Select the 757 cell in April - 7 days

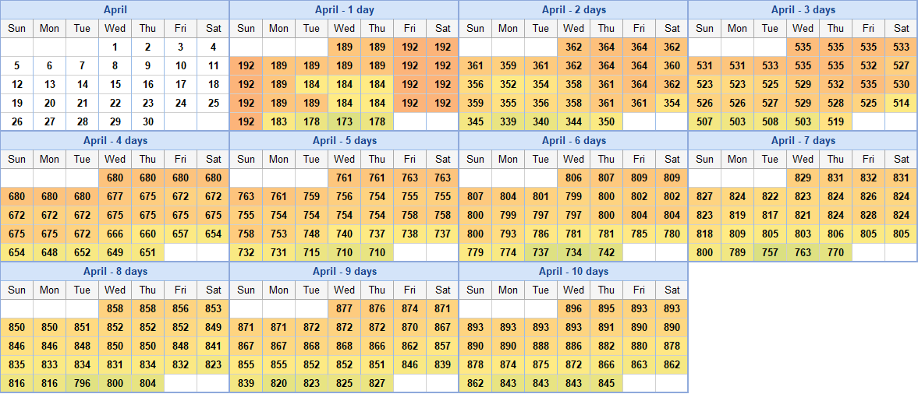point(770,253)
